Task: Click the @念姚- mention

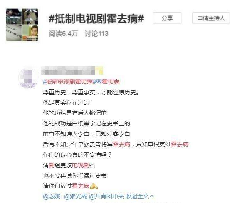Action: 53,196
